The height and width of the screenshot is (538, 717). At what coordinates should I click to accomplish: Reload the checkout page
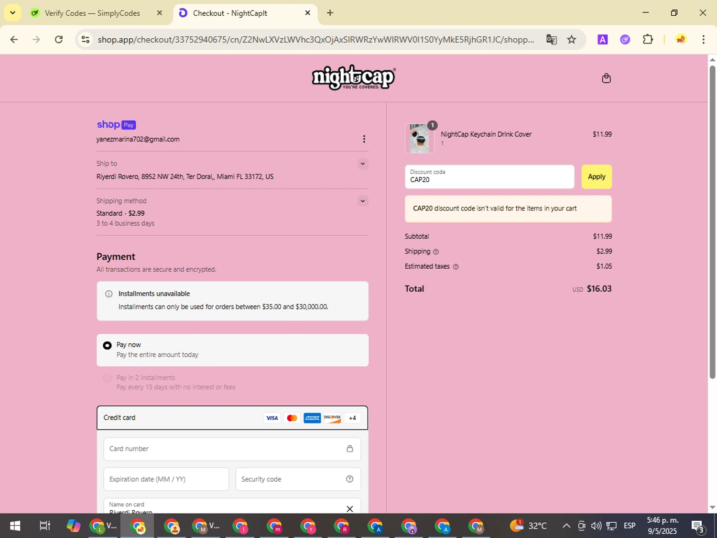59,40
